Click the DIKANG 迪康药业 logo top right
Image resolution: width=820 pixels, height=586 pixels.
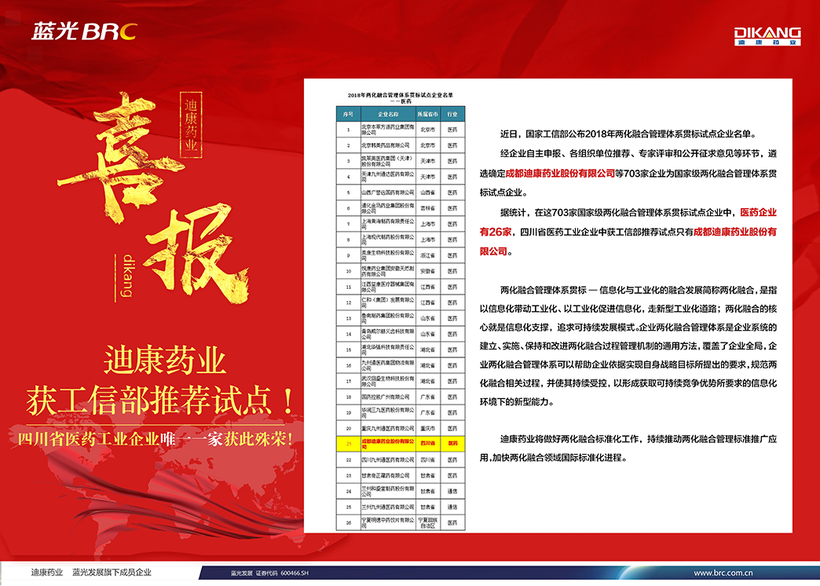coord(766,35)
